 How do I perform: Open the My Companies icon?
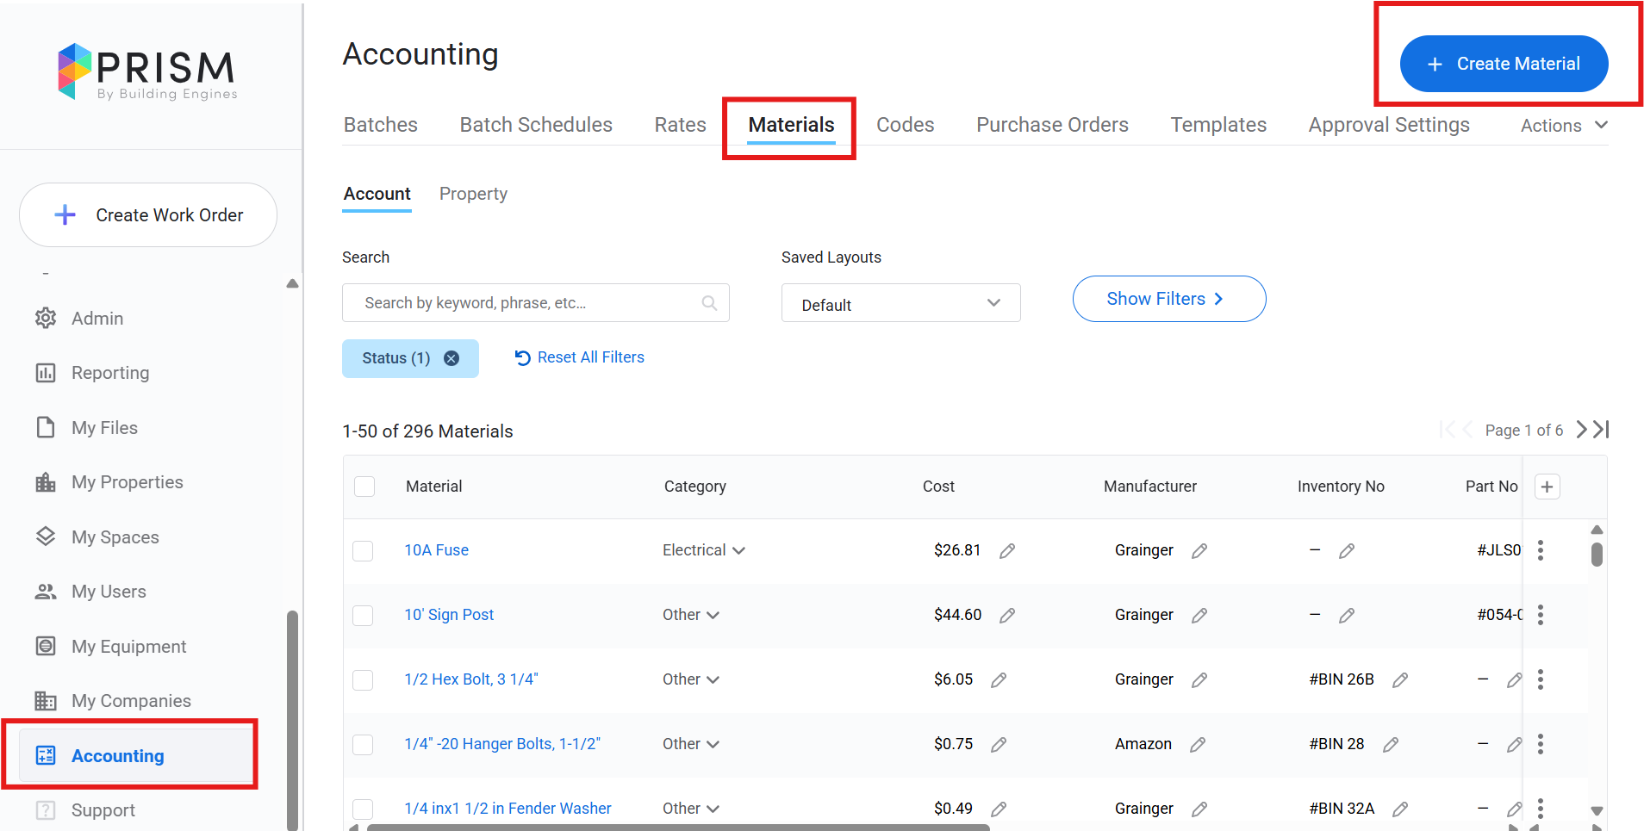tap(46, 701)
